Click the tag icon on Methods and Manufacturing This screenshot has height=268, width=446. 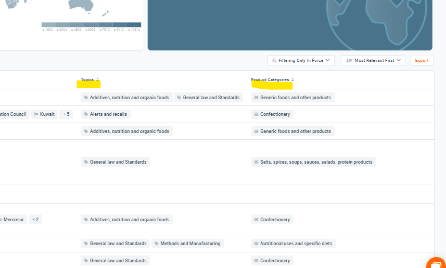[x=157, y=244]
